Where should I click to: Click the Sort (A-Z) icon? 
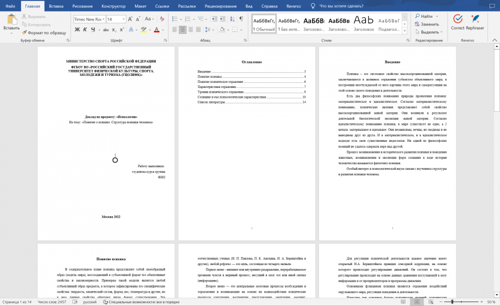(232, 19)
